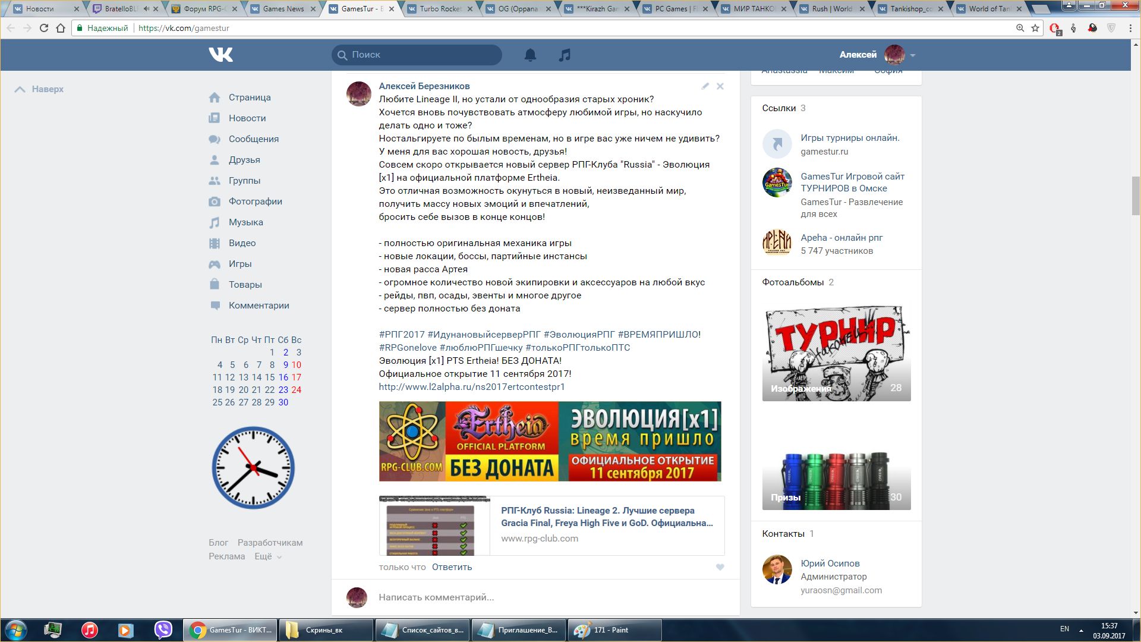Click the Chrome address bar URL
1141x642 pixels.
tap(184, 28)
